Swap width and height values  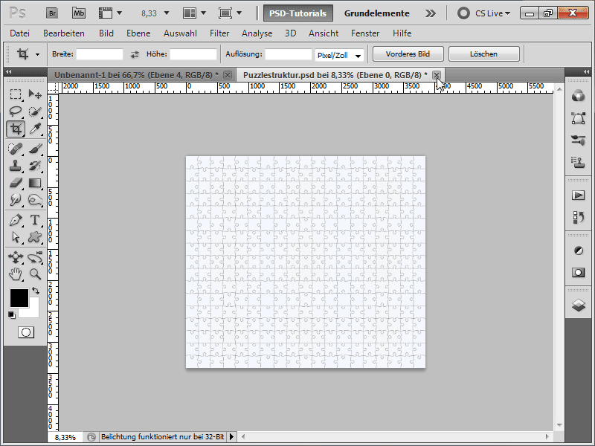(x=135, y=54)
